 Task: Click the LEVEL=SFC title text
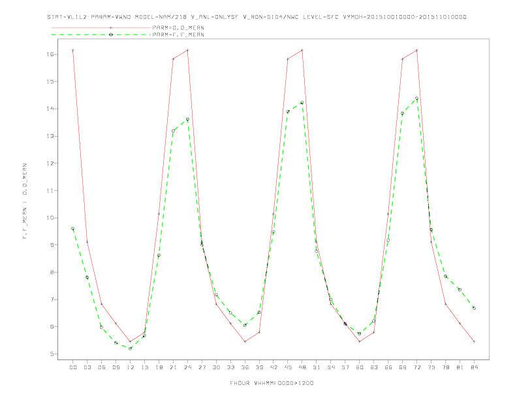pyautogui.click(x=321, y=17)
